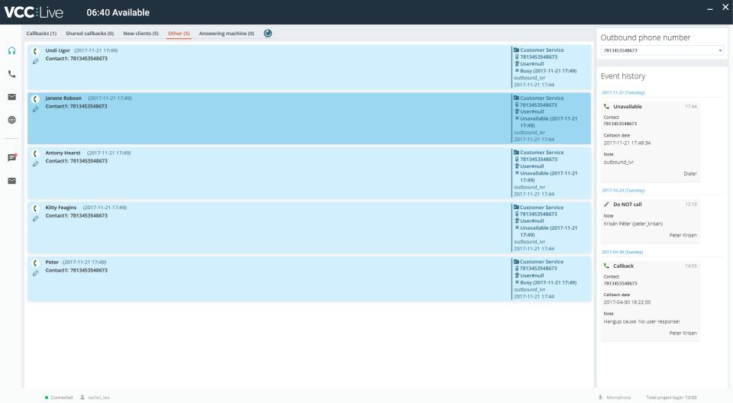
Task: Click the rachel_iles username
Action: [98, 398]
